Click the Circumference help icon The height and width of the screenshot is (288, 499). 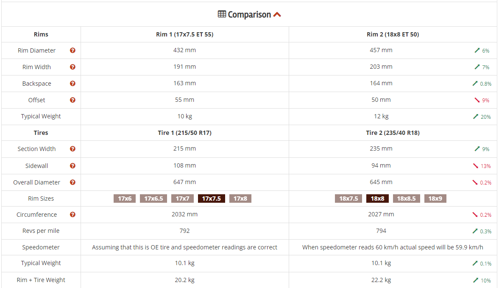click(72, 215)
